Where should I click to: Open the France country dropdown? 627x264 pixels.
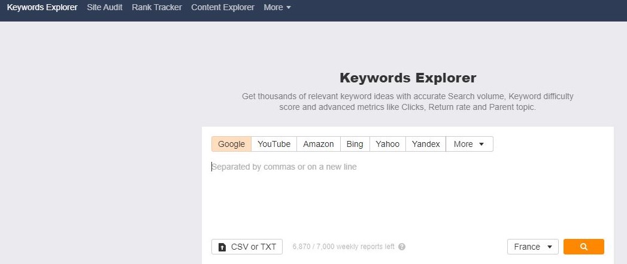[x=532, y=247]
